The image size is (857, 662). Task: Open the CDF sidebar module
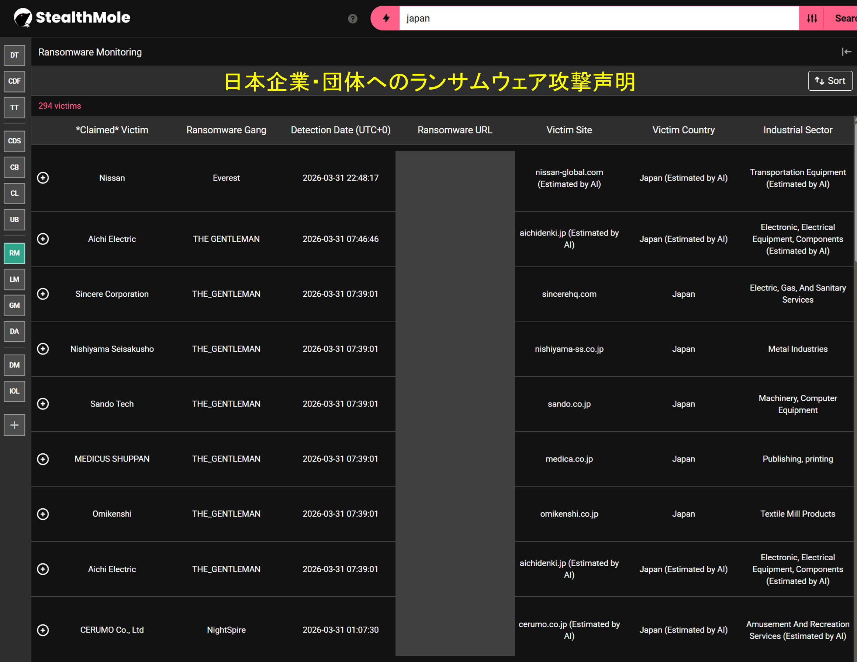coord(14,81)
